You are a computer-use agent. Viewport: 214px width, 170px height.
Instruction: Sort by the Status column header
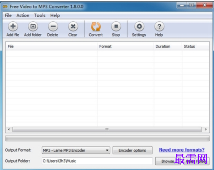(x=196, y=46)
